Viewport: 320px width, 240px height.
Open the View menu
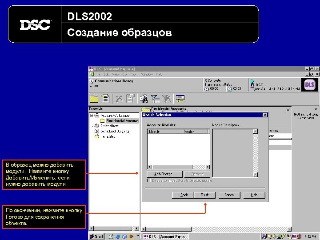116,74
